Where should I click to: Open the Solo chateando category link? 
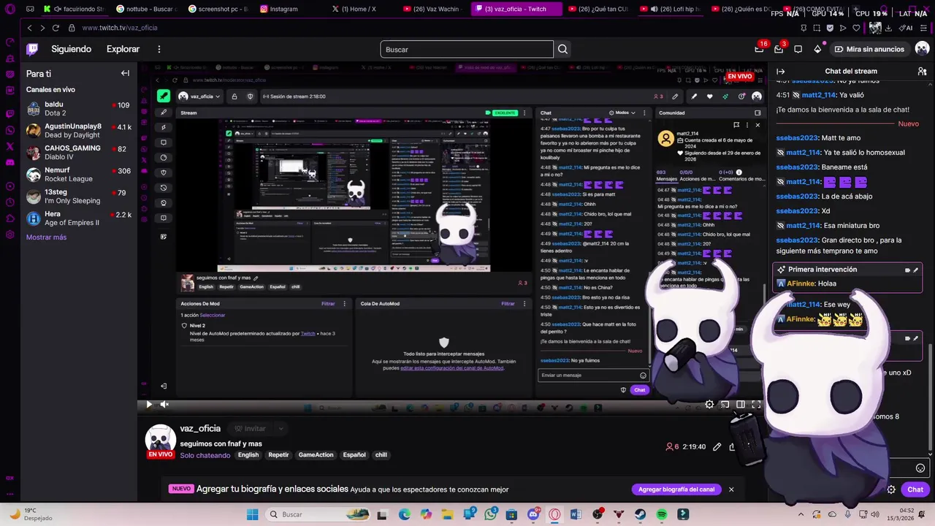205,455
